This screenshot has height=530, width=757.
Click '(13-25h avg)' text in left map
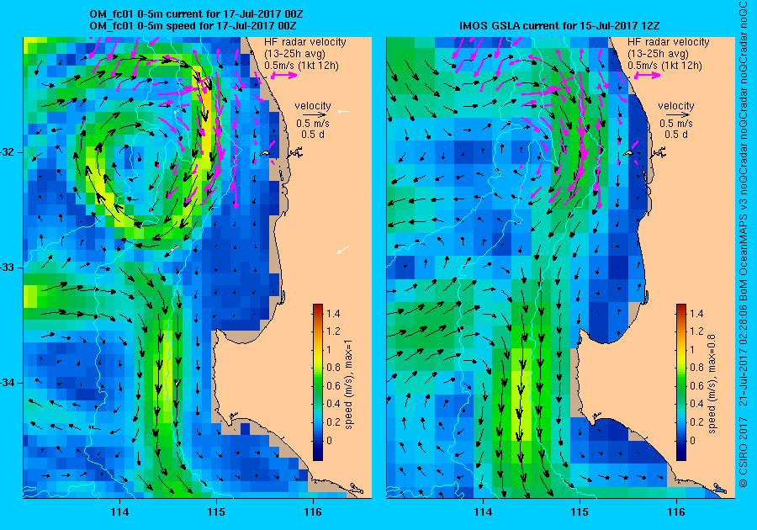294,54
